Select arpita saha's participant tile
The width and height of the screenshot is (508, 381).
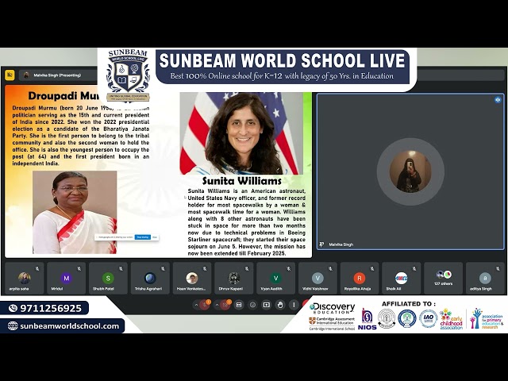25,279
